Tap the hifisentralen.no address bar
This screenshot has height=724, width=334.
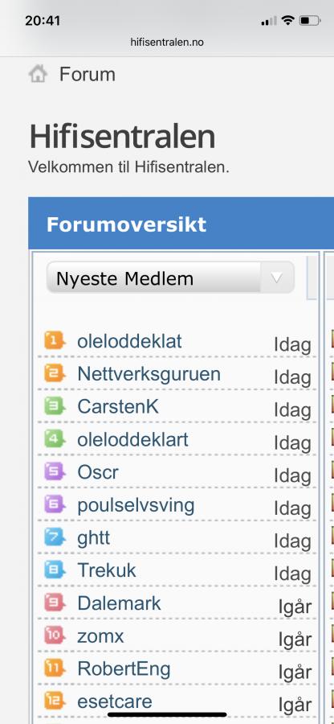point(167,43)
